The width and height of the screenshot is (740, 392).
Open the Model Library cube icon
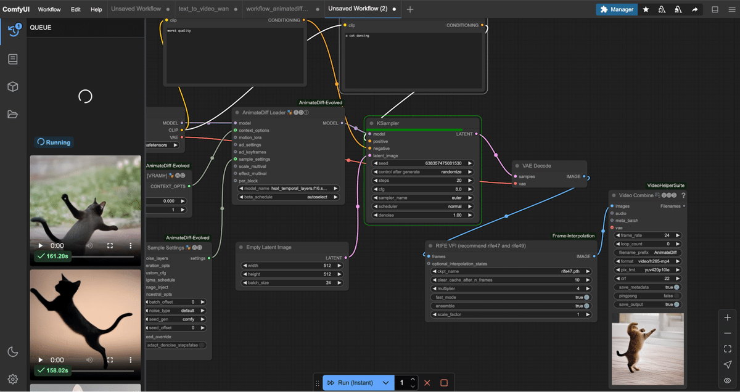coord(13,87)
